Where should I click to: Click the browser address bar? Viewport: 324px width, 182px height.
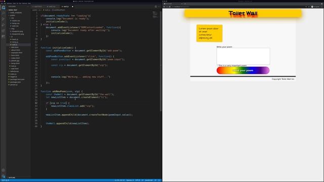pyautogui.click(x=237, y=7)
